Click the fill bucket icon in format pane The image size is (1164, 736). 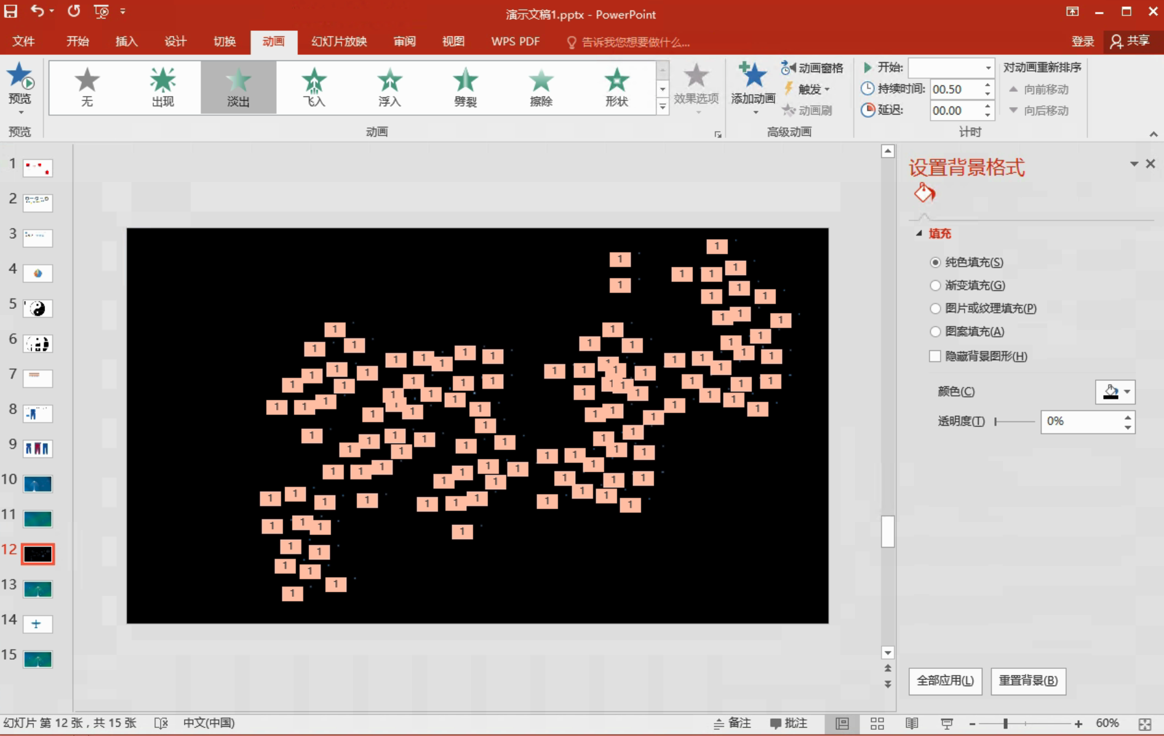[924, 193]
